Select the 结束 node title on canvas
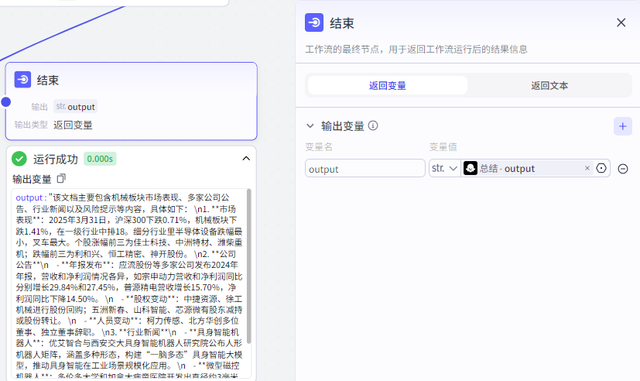Image resolution: width=640 pixels, height=381 pixels. pyautogui.click(x=48, y=80)
